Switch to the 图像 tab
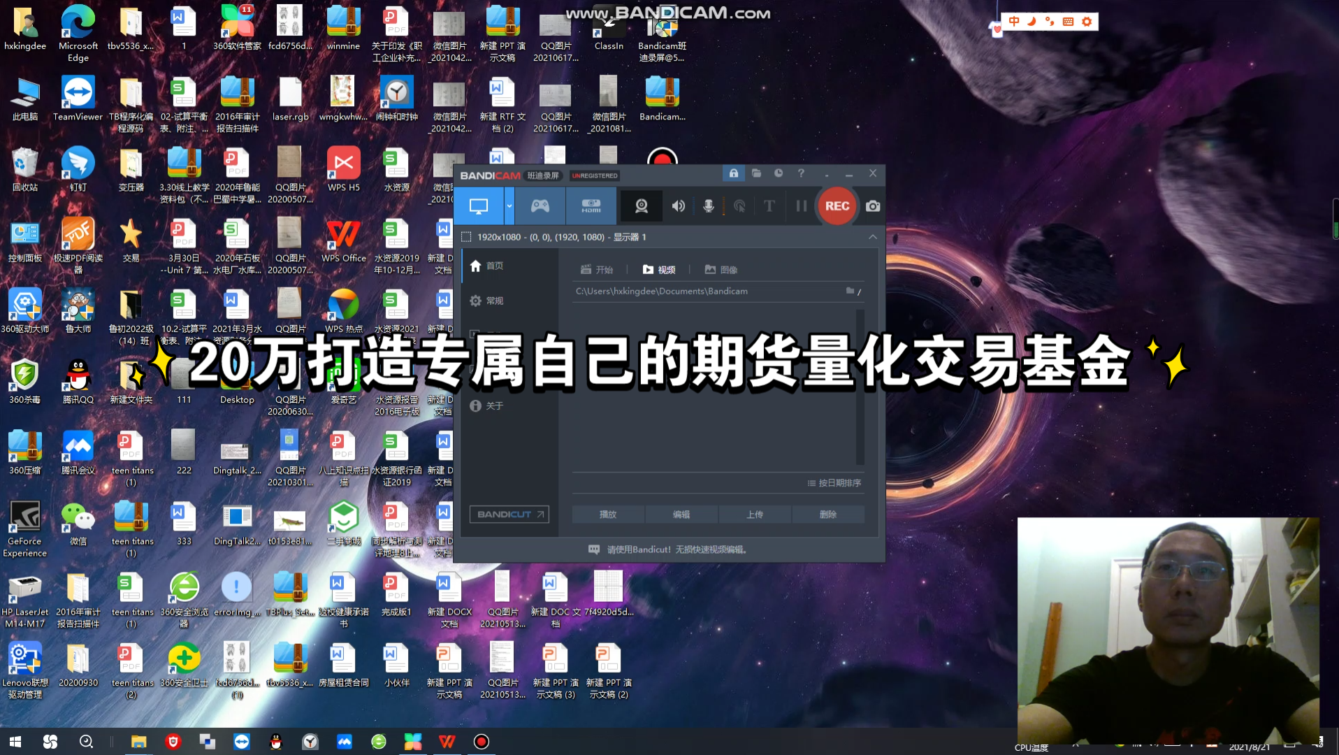 tap(721, 270)
